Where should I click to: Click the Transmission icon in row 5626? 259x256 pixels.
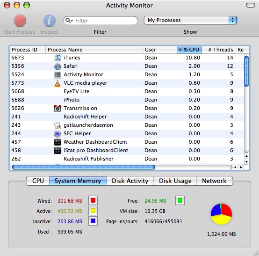58,108
